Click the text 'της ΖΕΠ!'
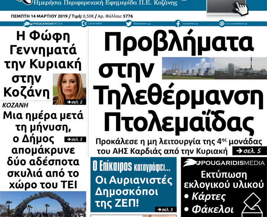The image size is (267, 217). coord(117,203)
